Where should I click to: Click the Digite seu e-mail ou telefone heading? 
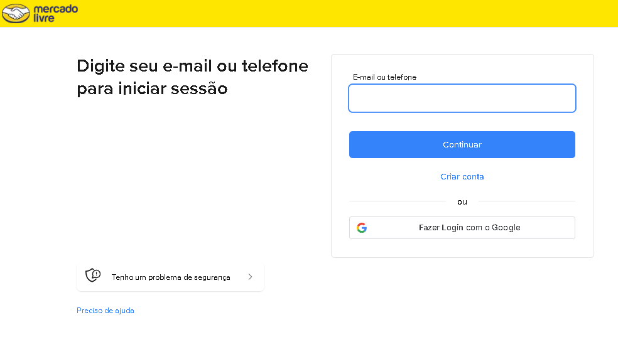click(x=192, y=66)
